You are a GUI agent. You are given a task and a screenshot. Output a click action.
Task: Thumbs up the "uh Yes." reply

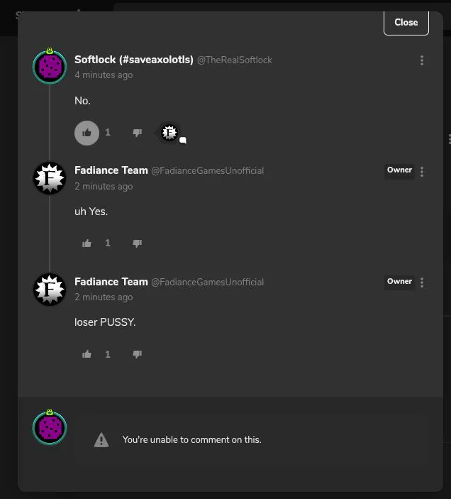[x=87, y=243]
